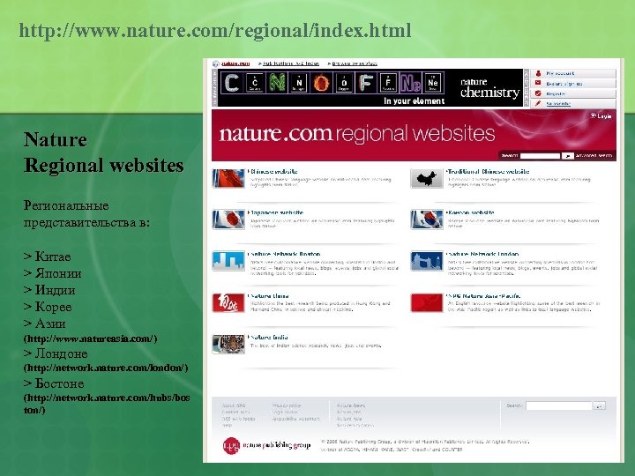
Task: Open the Korean website heading link
Action: 471,212
